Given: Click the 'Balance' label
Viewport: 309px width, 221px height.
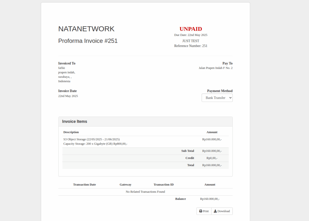Looking at the screenshot, I should (x=180, y=199).
